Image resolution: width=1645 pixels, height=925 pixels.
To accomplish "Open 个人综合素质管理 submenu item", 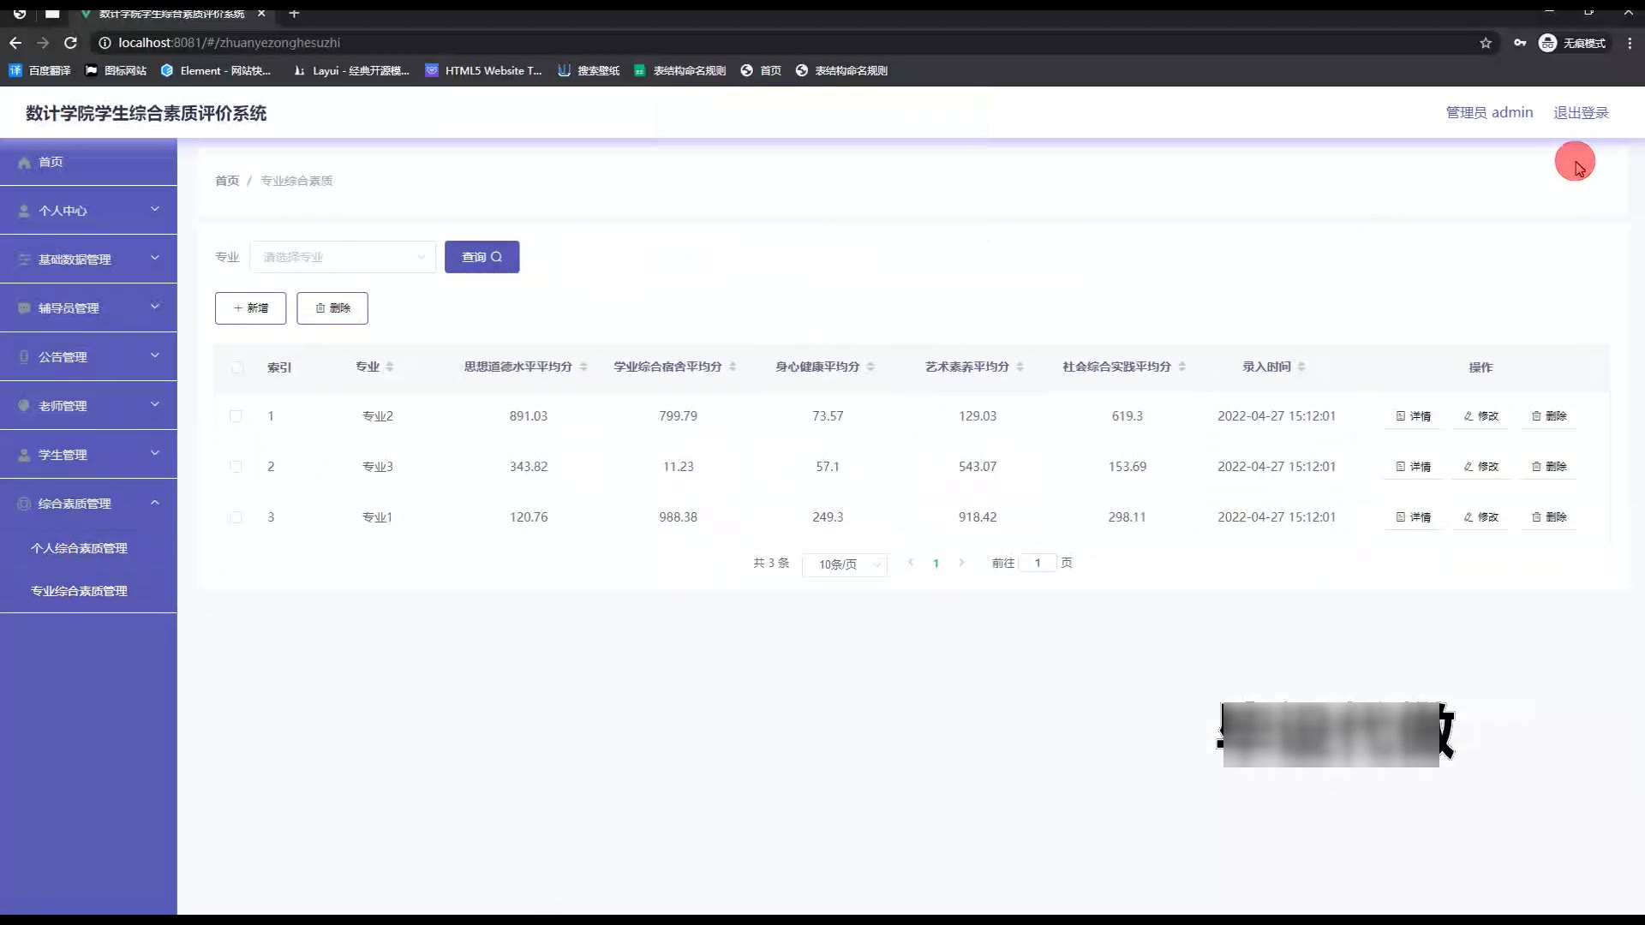I will [x=79, y=548].
